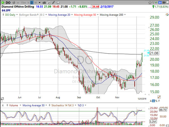Image resolution: width=169 pixels, height=127 pixels.
Task: Click the earnings date 2/13/2017
Action: 107,7
